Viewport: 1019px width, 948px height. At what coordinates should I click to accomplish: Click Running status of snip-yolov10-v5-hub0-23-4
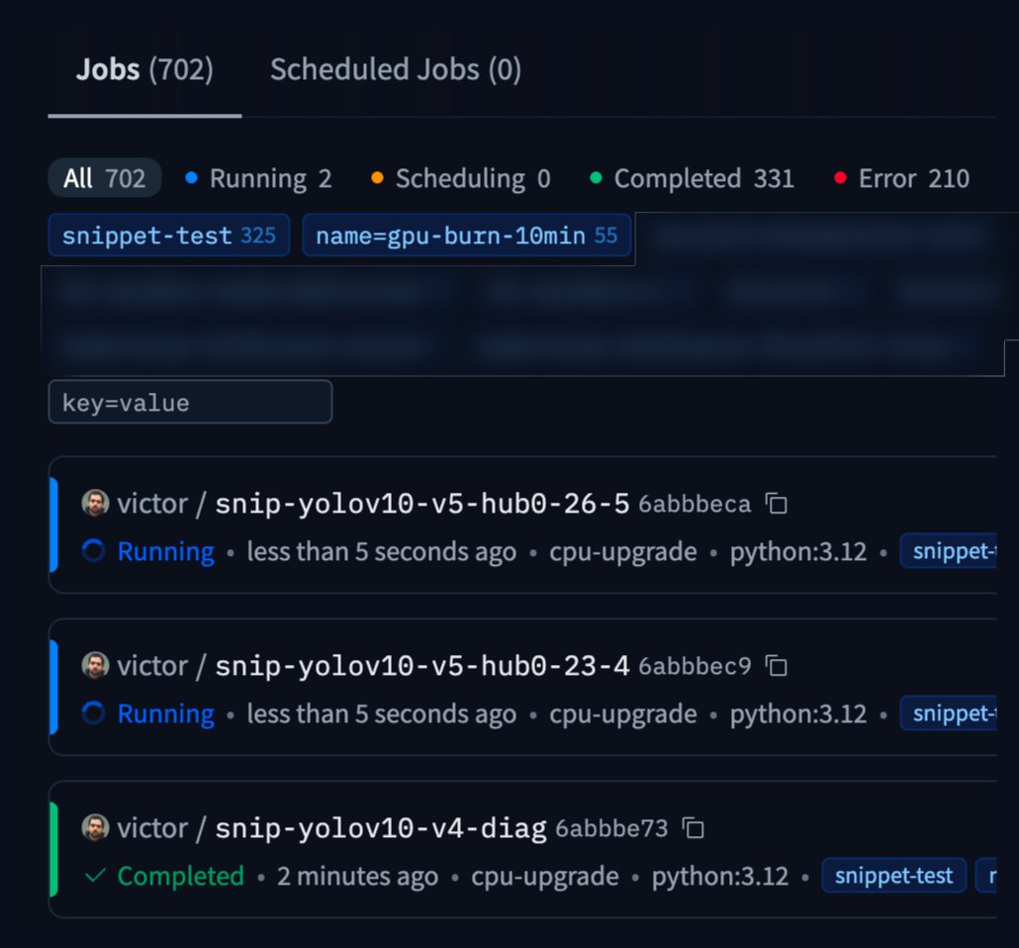[x=166, y=714]
